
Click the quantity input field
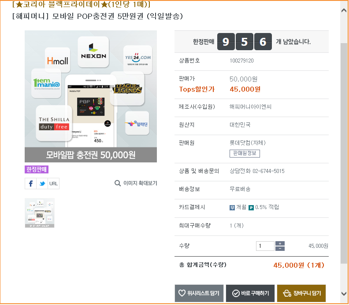pyautogui.click(x=265, y=246)
